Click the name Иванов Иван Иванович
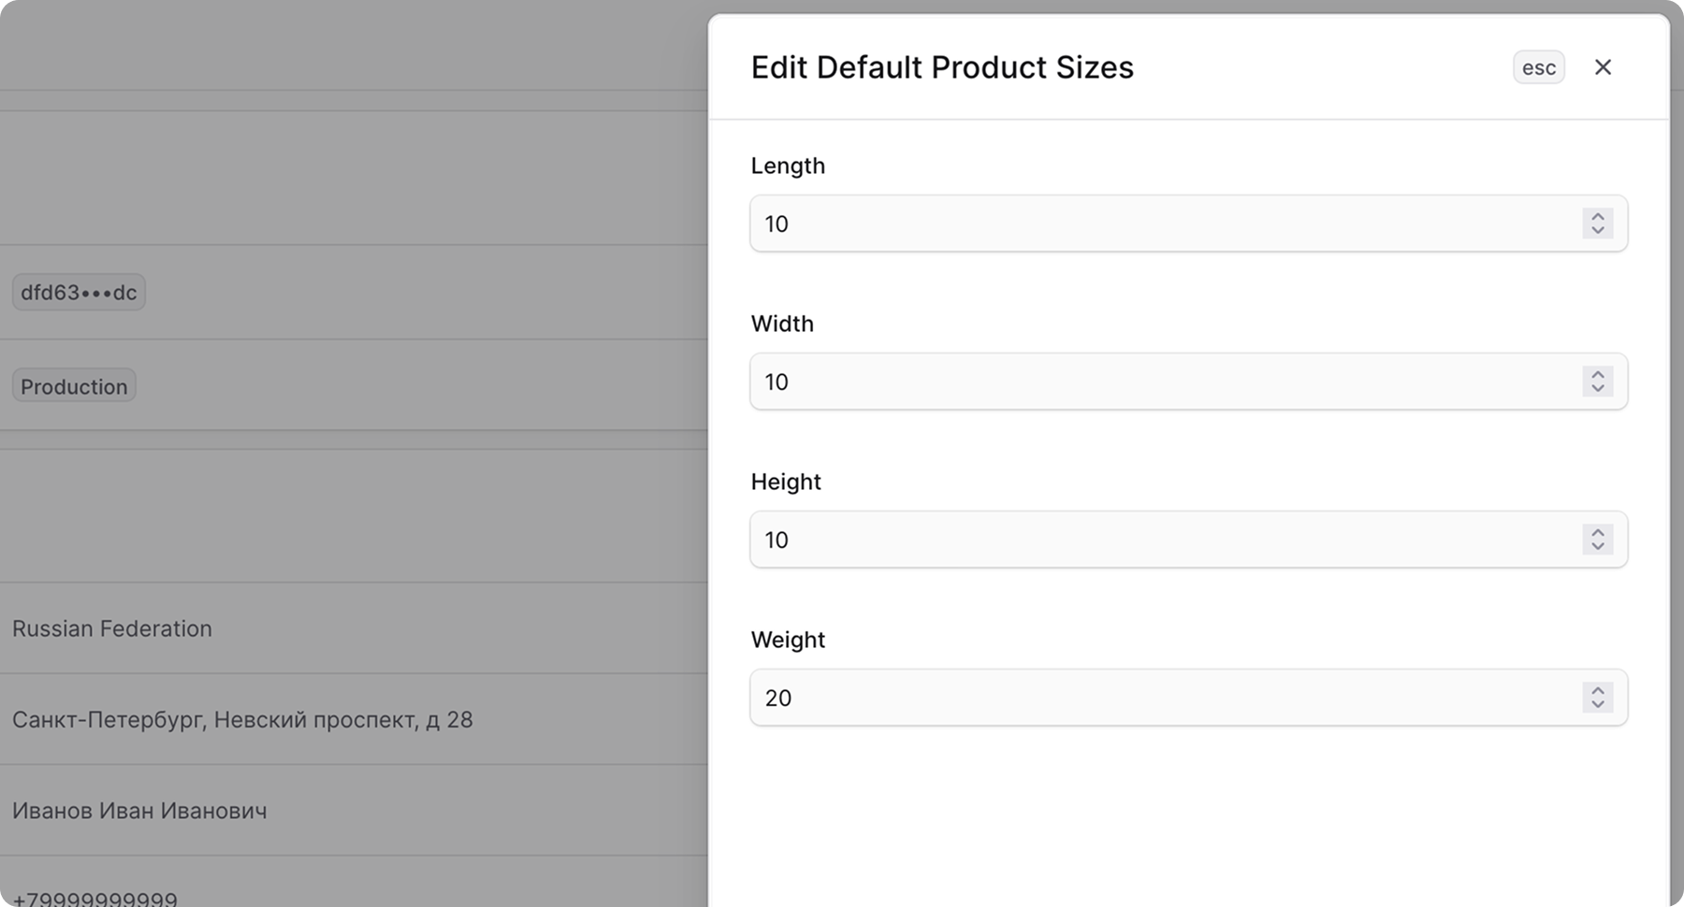Image resolution: width=1684 pixels, height=907 pixels. (x=140, y=811)
